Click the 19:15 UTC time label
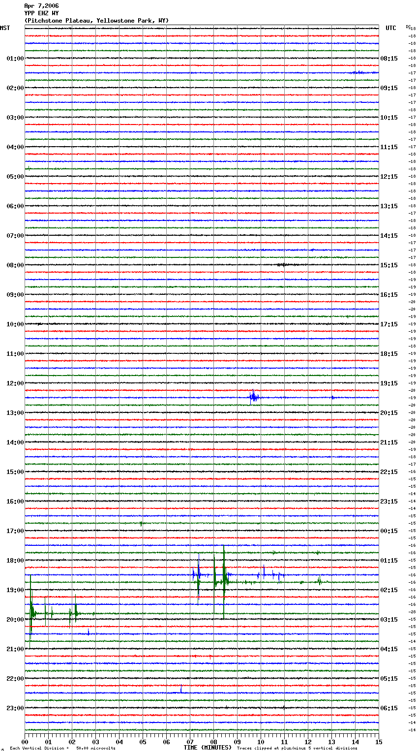 coord(389,383)
